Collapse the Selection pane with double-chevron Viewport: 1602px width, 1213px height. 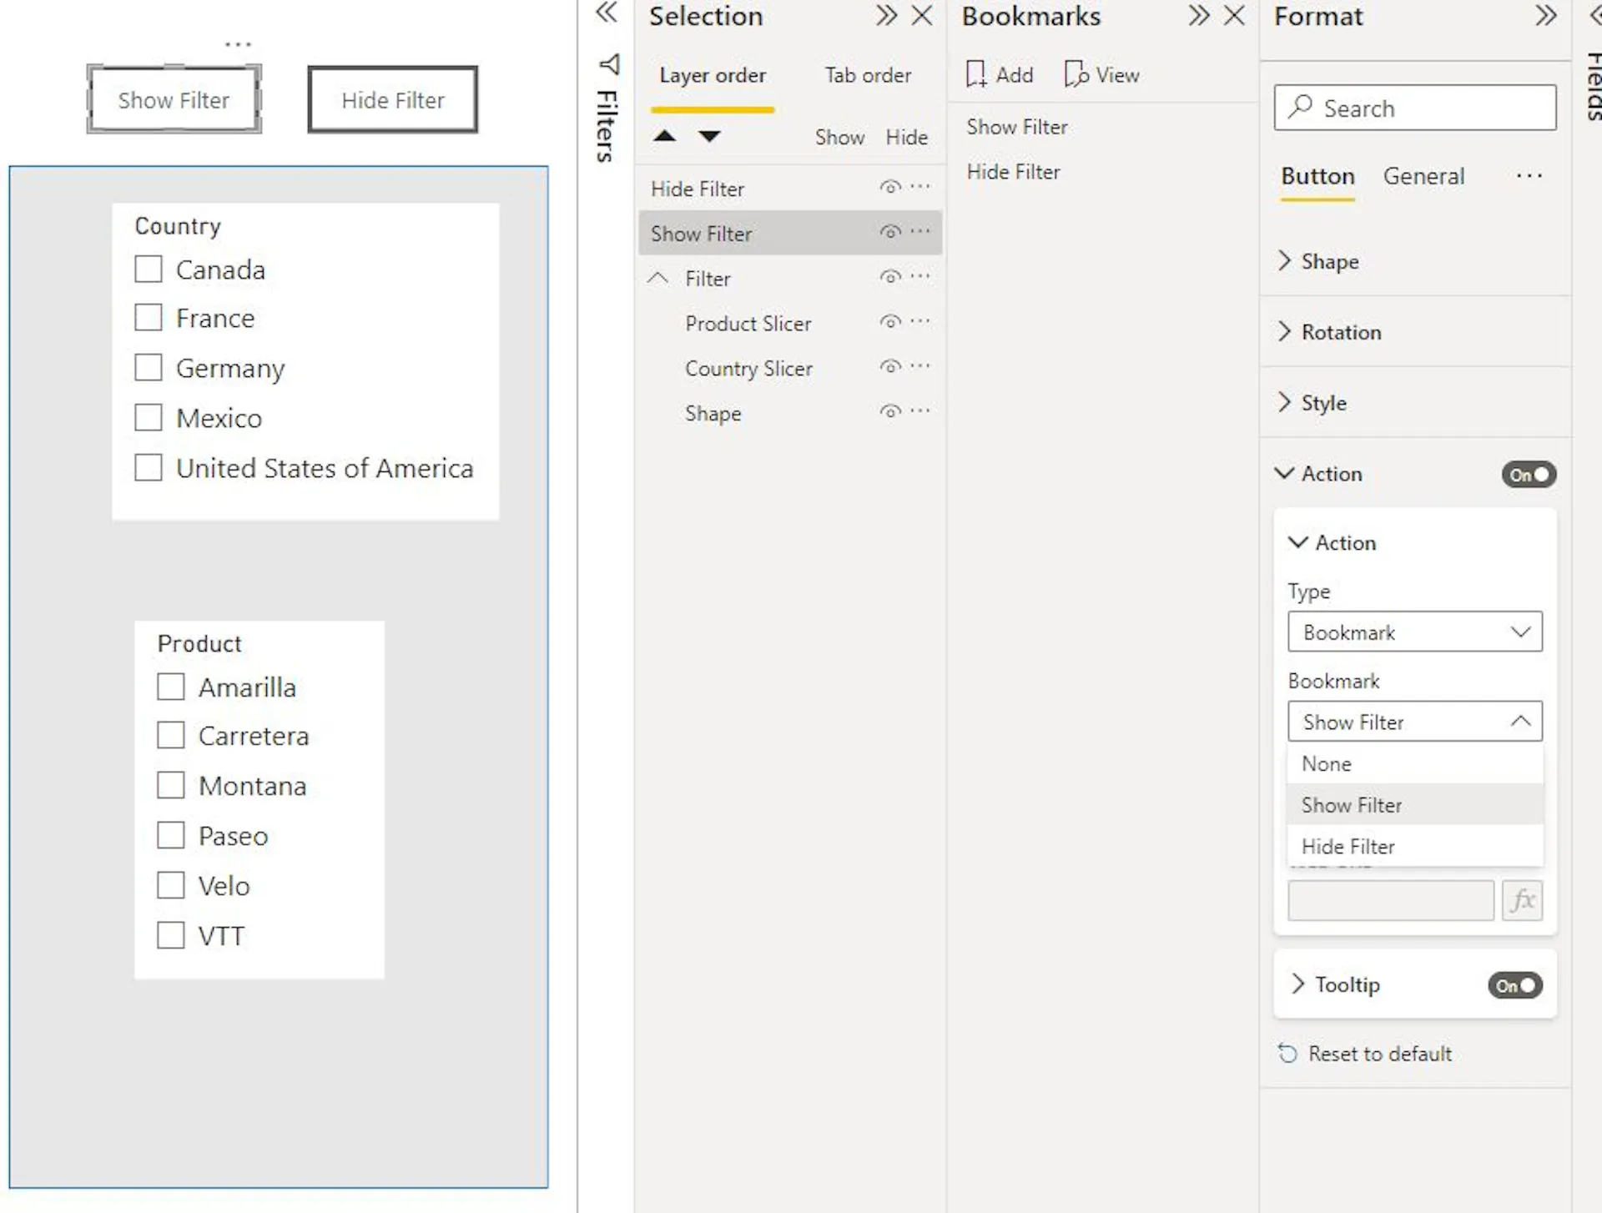[886, 16]
